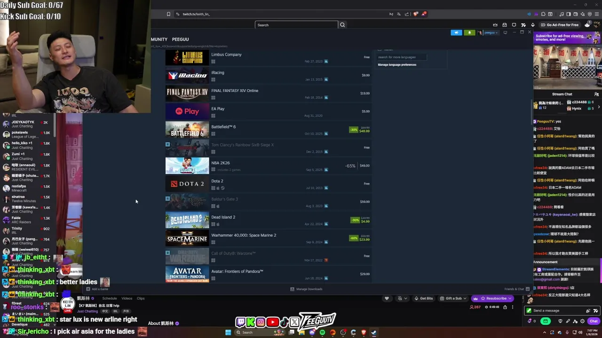
Task: Click Manage language preferences link
Action: coord(397,65)
